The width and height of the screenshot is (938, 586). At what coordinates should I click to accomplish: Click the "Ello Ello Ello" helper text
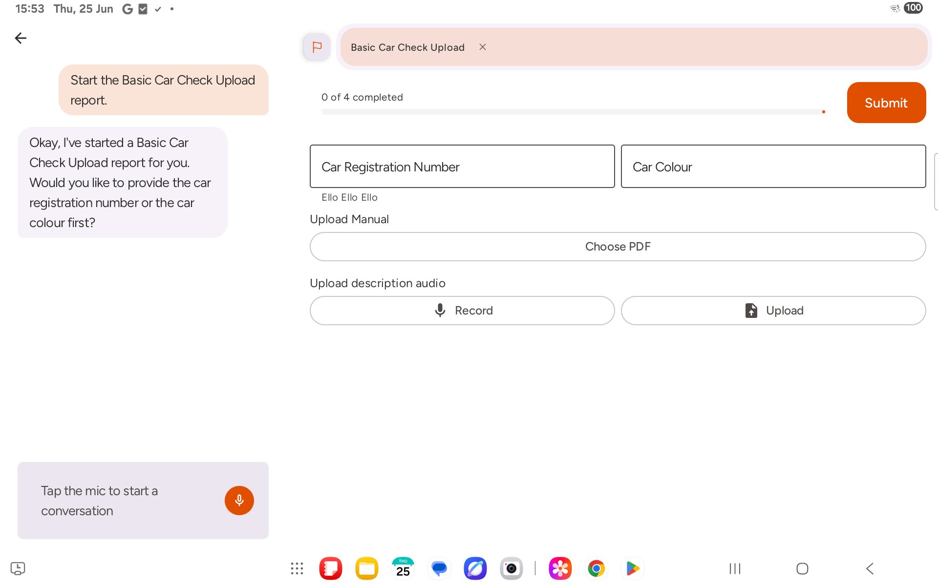tap(349, 197)
